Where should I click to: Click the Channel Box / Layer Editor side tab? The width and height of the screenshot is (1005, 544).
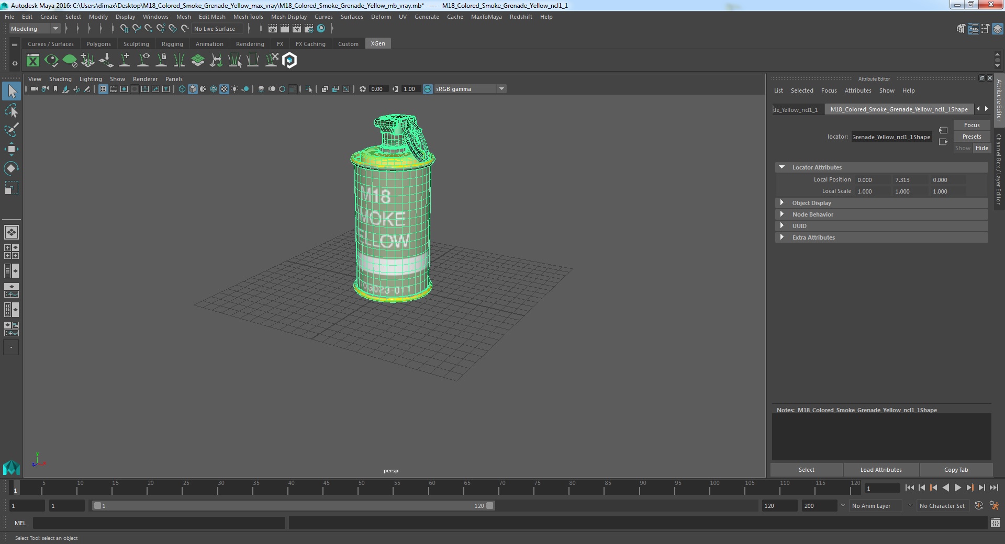point(999,169)
